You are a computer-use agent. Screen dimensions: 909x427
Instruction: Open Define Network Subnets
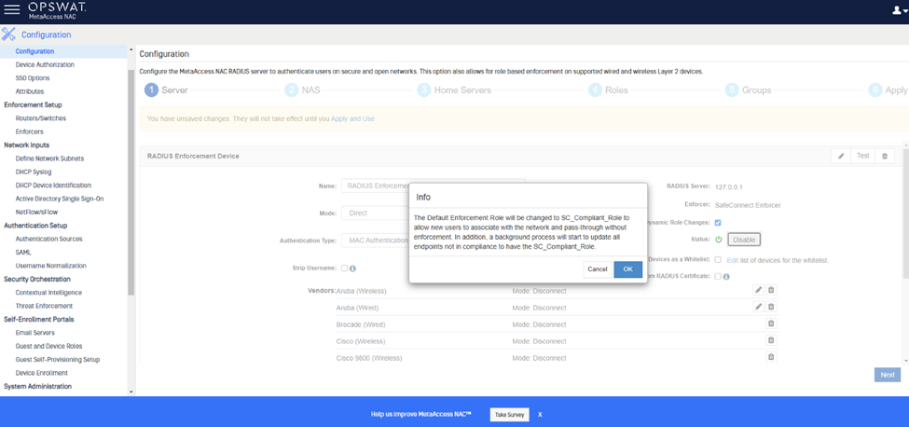click(49, 158)
